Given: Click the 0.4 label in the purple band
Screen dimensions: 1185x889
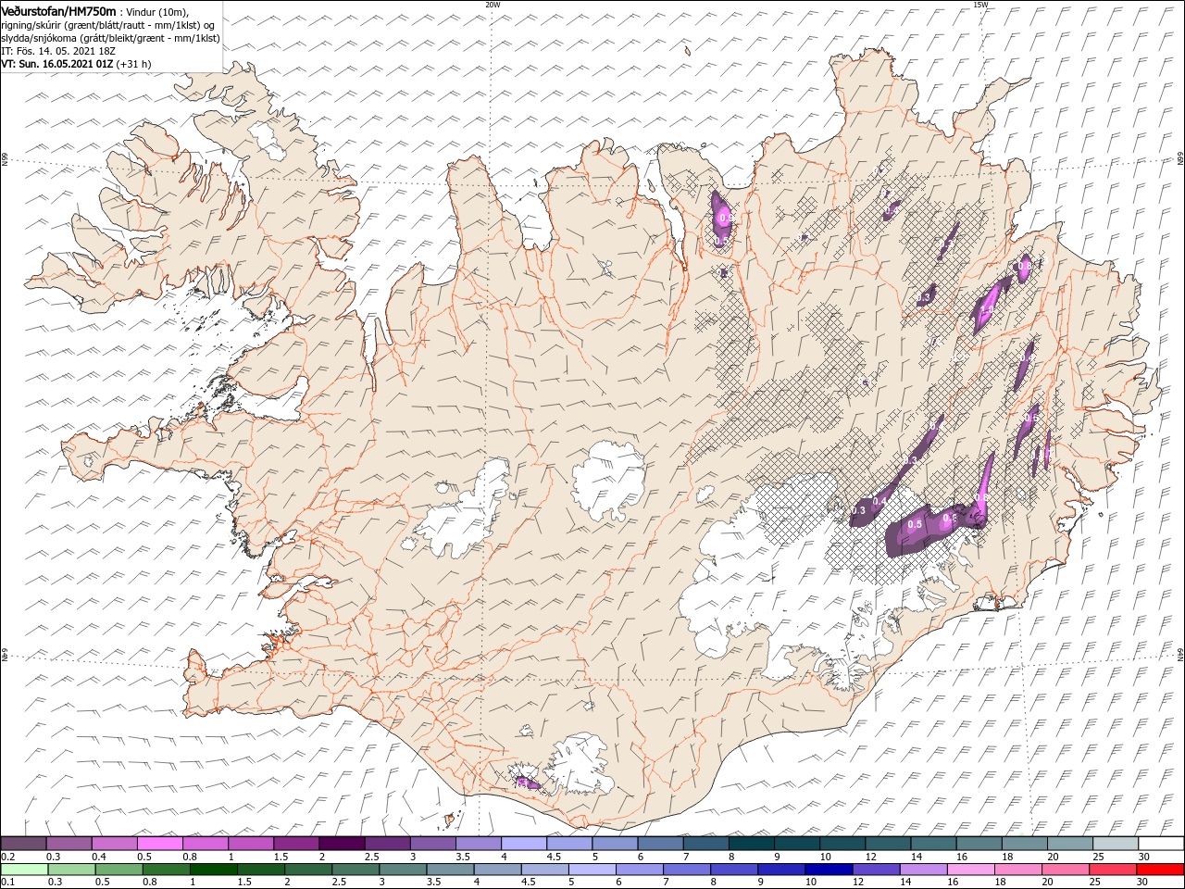Looking at the screenshot, I should (880, 501).
